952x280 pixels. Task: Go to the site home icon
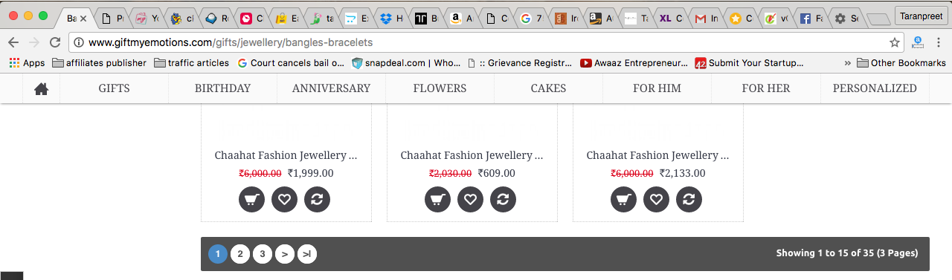(42, 88)
